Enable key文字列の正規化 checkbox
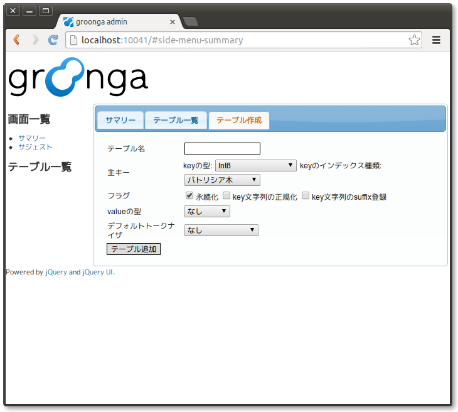458x412 pixels. pos(226,196)
